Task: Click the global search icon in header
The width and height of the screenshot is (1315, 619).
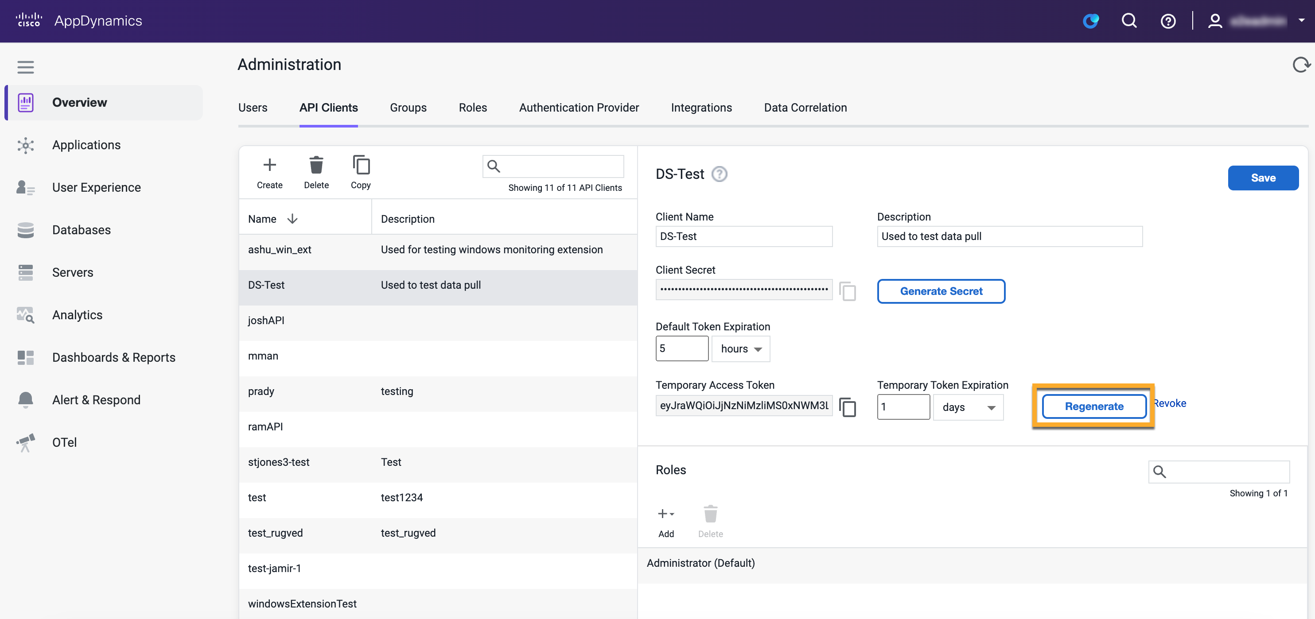Action: 1128,20
